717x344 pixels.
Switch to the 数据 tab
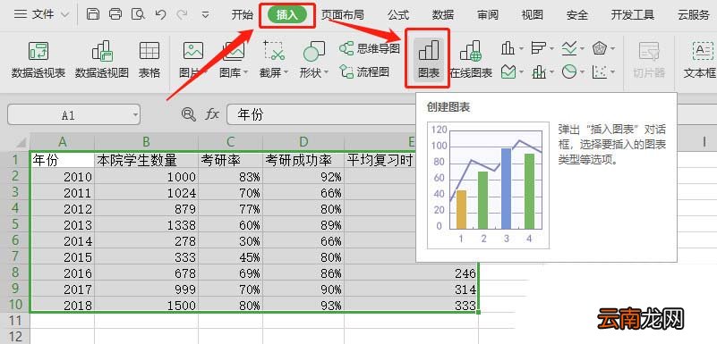(443, 15)
